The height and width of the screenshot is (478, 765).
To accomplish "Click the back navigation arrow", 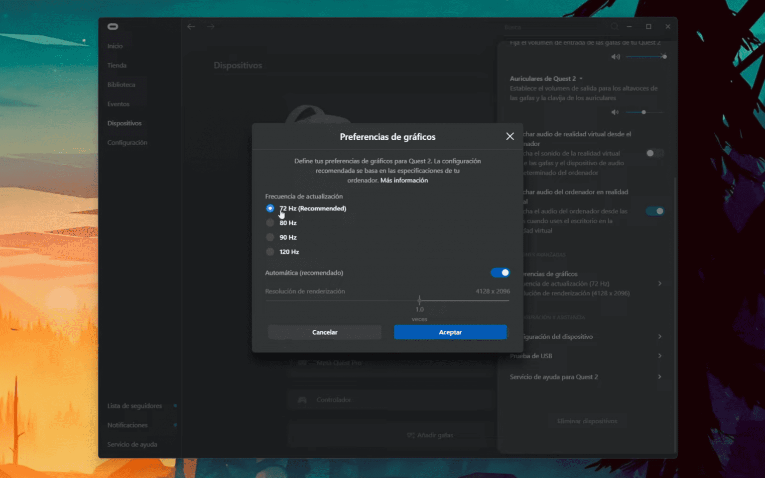I will (x=191, y=26).
